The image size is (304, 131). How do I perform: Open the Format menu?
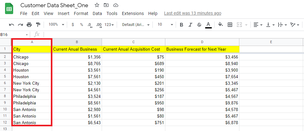tap(81, 13)
